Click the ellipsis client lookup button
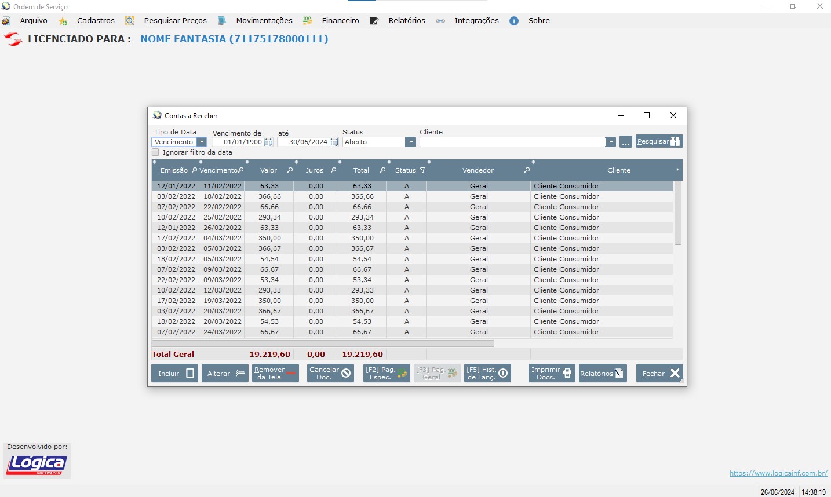The width and height of the screenshot is (831, 497). pyautogui.click(x=625, y=142)
